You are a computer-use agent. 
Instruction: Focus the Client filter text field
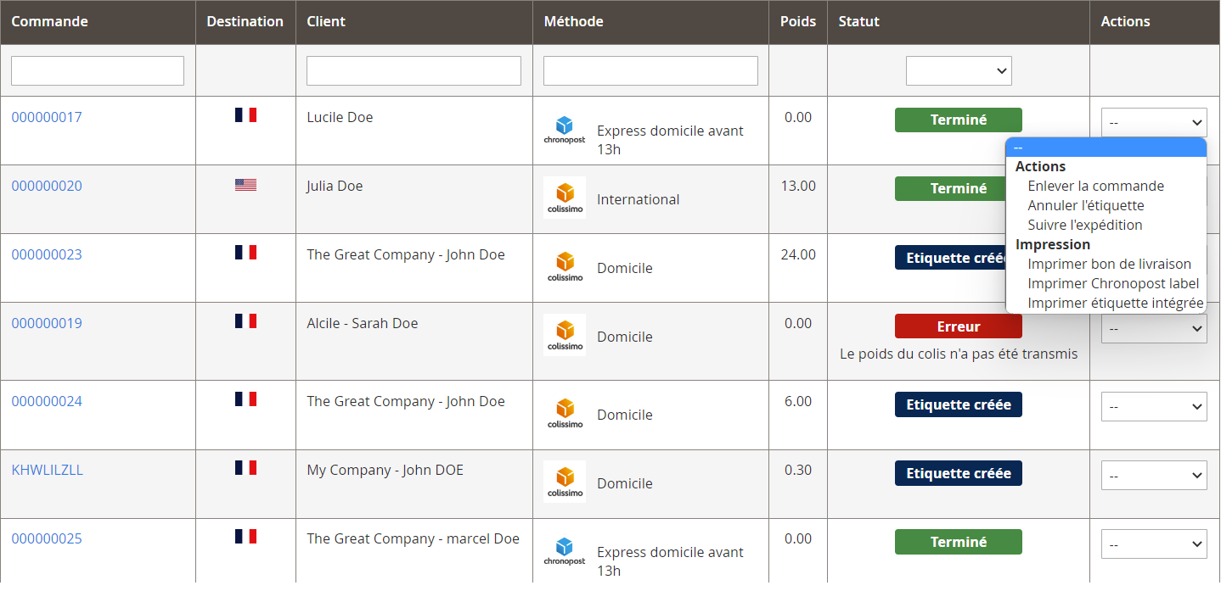point(414,71)
